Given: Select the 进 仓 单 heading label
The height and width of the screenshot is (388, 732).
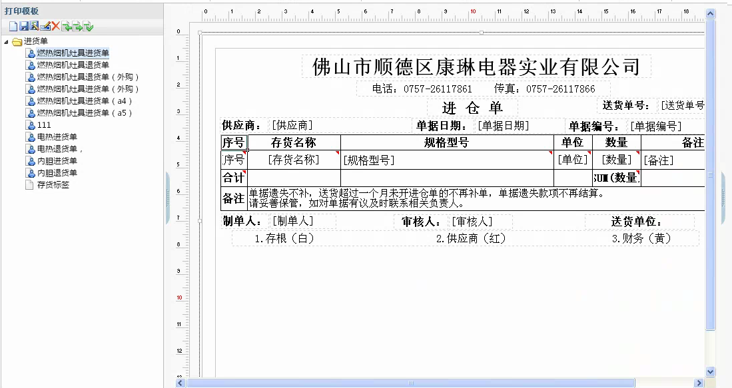Looking at the screenshot, I should point(472,108).
